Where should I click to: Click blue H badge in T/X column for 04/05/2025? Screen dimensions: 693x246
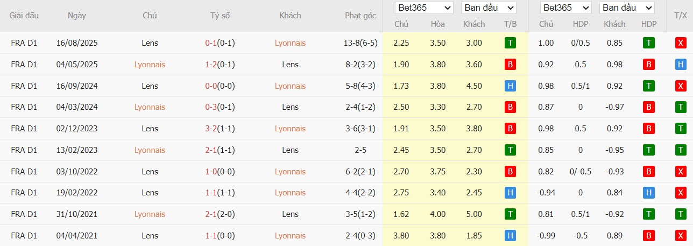pyautogui.click(x=681, y=65)
